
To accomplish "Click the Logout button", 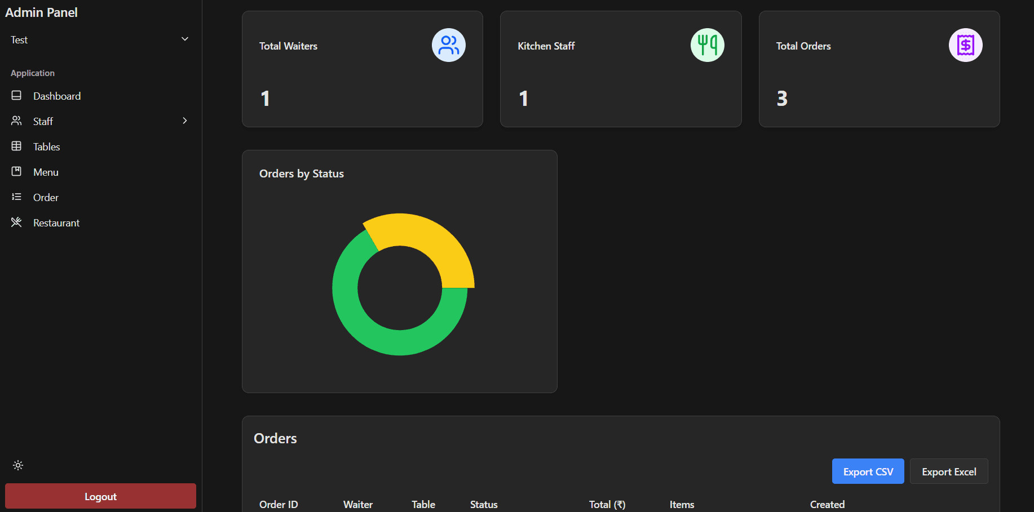I will tap(100, 496).
